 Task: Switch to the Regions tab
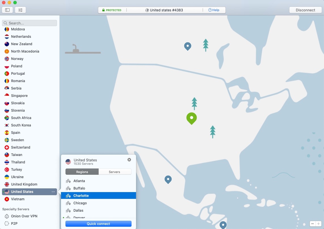coord(82,172)
